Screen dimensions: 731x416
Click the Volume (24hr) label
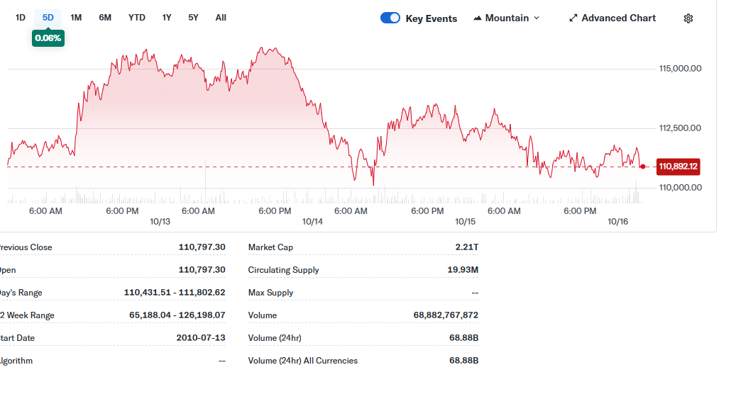(x=275, y=338)
